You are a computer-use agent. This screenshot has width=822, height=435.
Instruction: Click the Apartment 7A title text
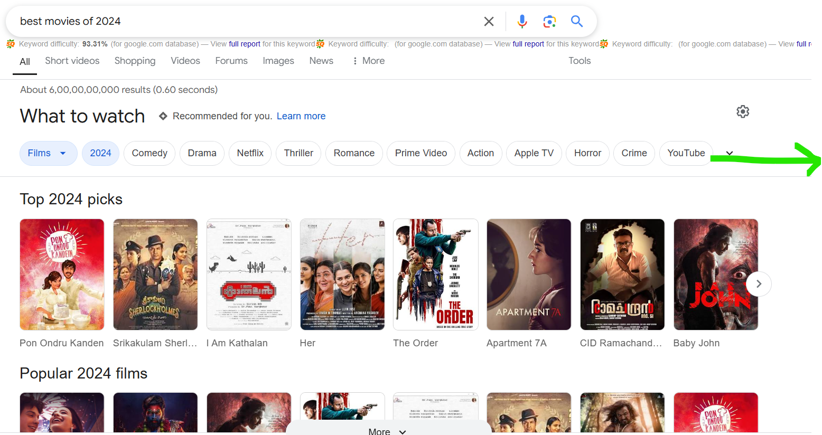(x=517, y=343)
